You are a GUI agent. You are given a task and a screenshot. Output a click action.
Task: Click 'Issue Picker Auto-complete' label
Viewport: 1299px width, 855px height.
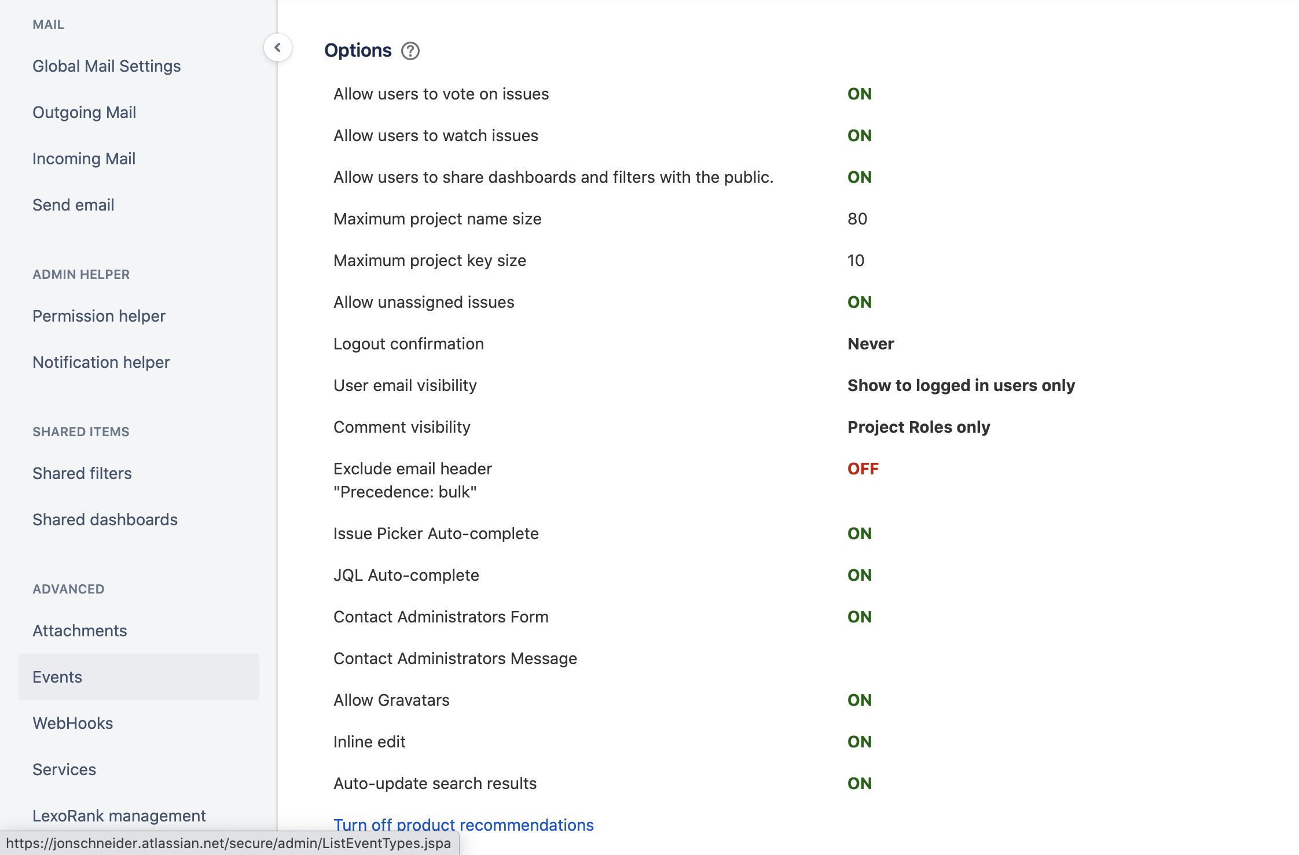point(436,533)
